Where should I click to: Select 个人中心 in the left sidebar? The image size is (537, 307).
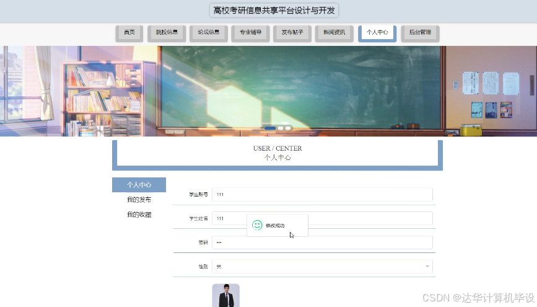coord(139,185)
